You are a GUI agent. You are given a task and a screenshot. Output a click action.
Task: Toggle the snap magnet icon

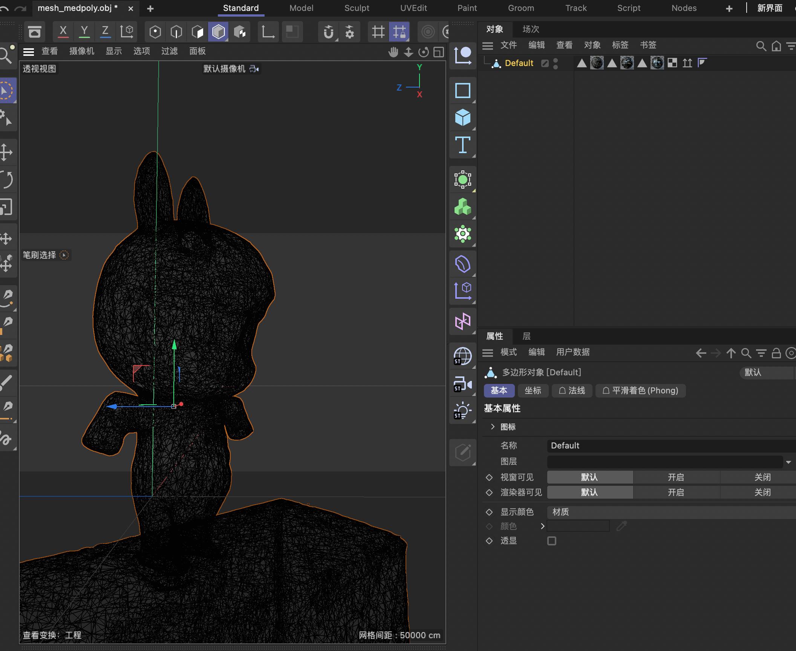click(x=329, y=32)
